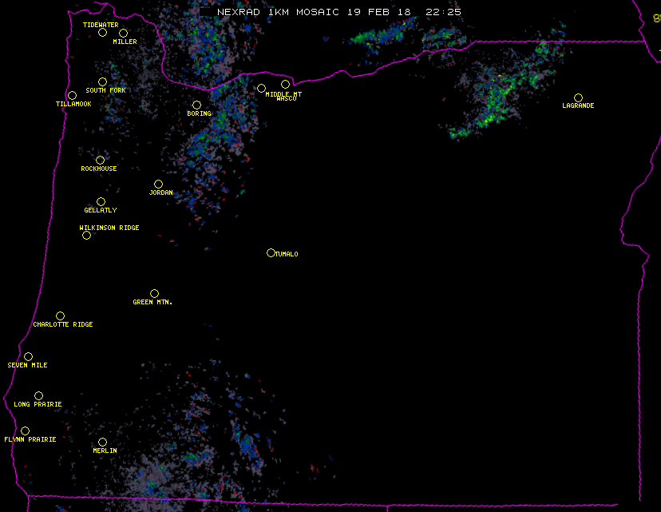
Task: Click the Wasco station circle marker
Action: (x=285, y=85)
